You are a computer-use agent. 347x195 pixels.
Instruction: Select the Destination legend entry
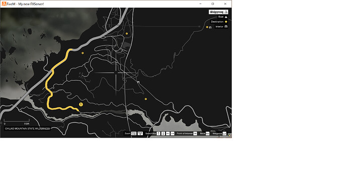coord(219,22)
